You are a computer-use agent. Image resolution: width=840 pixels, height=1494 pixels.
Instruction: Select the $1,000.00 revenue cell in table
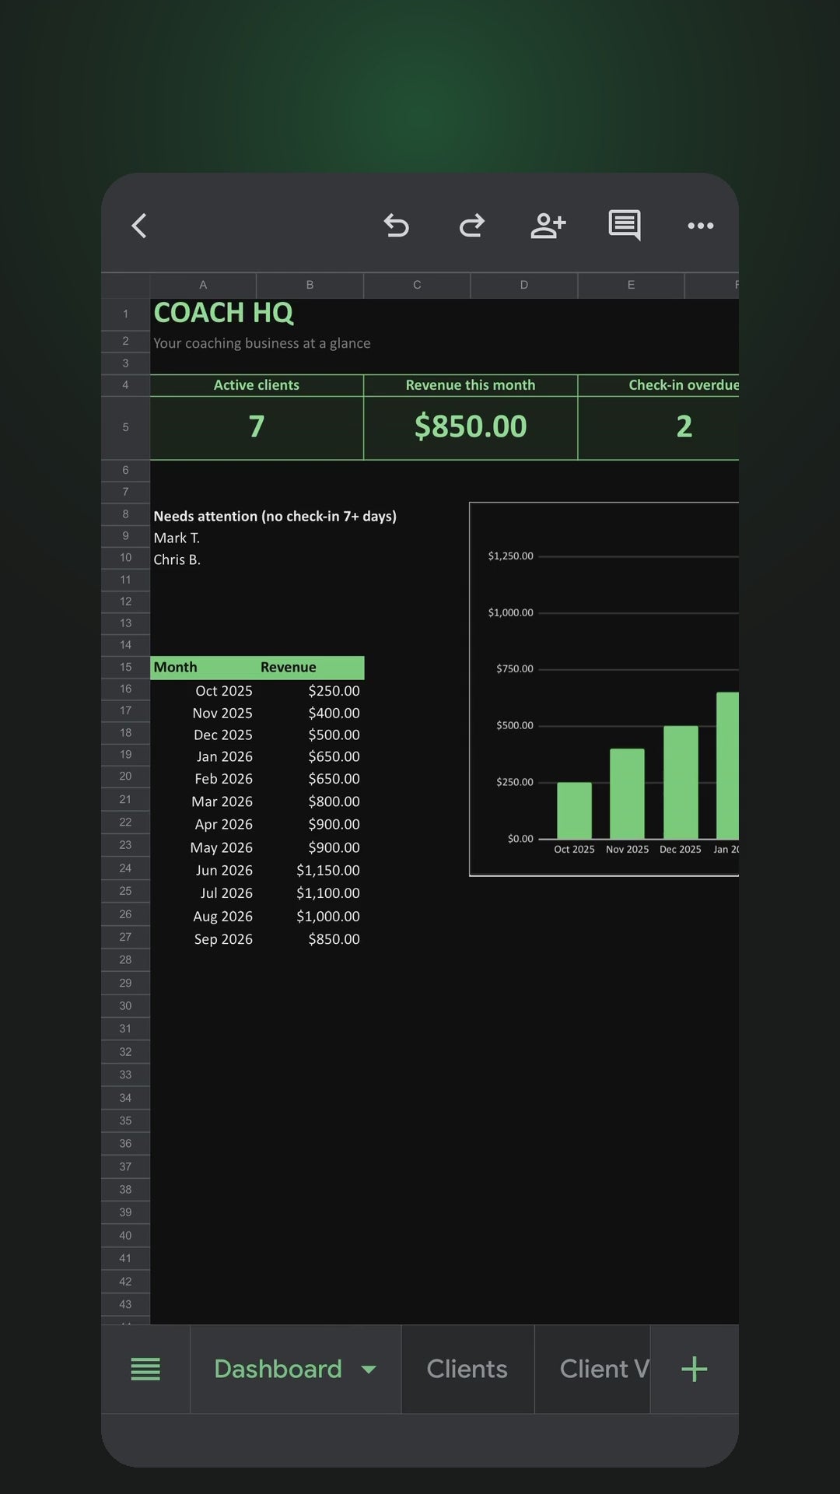(310, 917)
